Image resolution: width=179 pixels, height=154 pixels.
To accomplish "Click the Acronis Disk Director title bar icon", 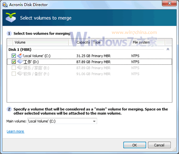I will click(x=5, y=5).
